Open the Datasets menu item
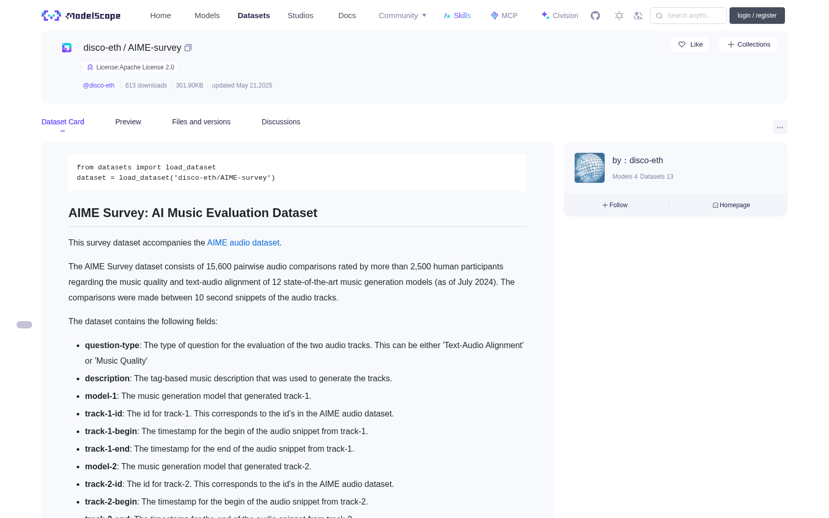 pyautogui.click(x=254, y=16)
